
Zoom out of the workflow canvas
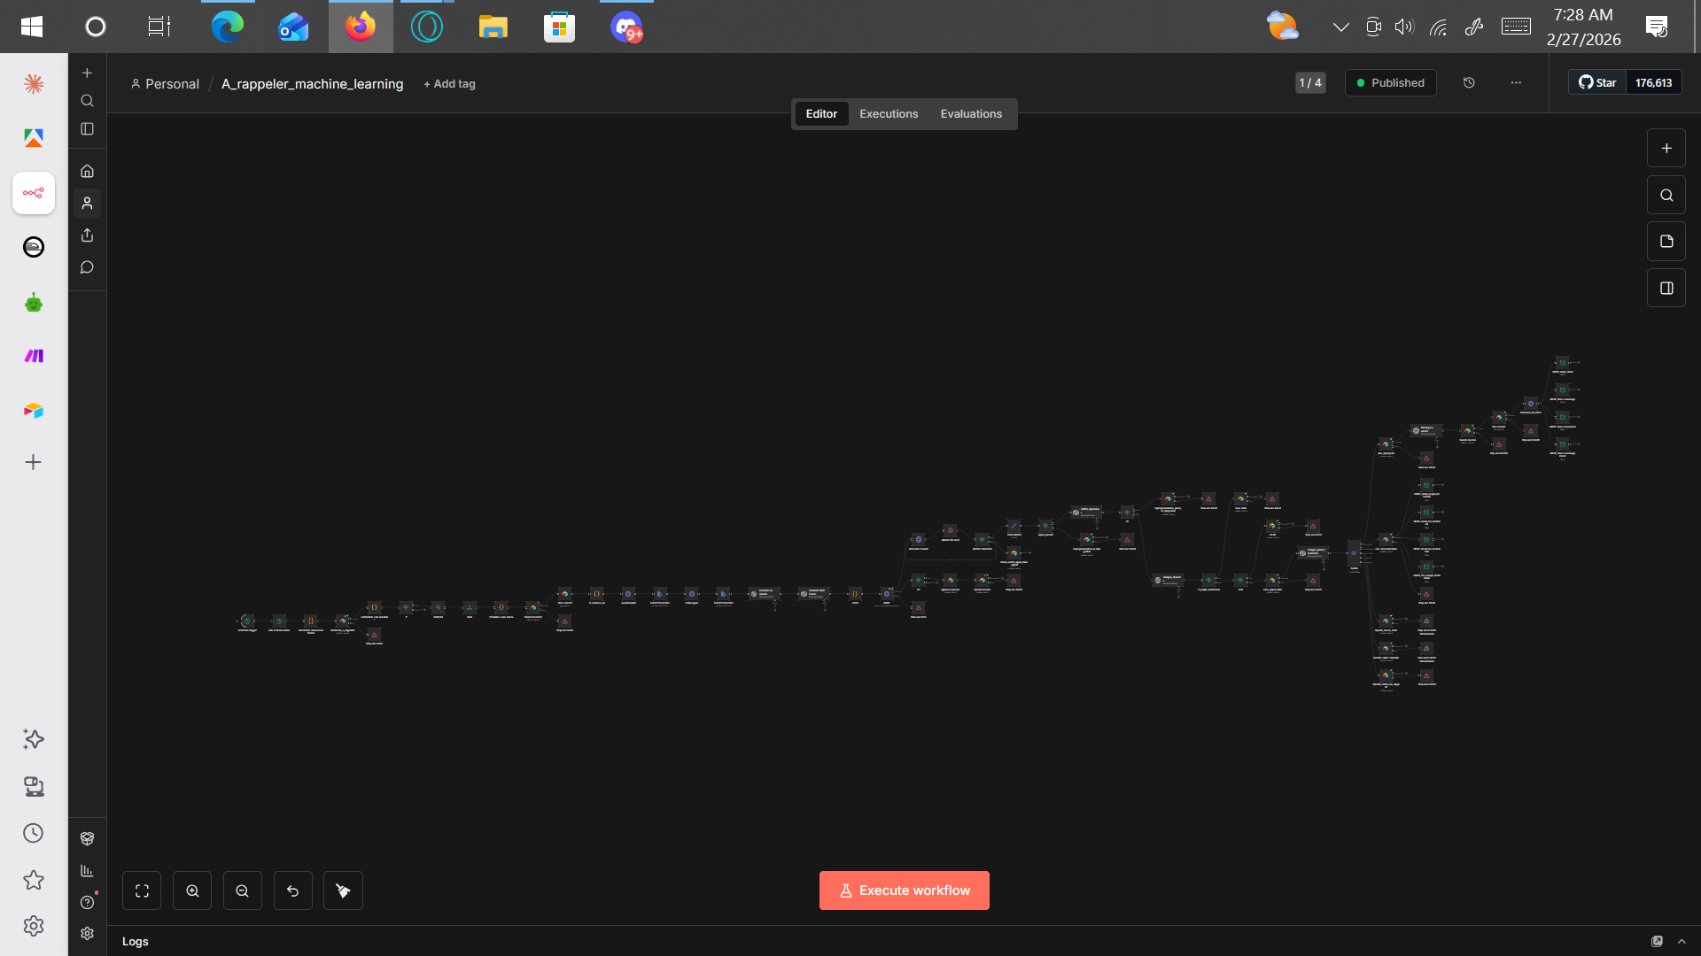(x=243, y=890)
